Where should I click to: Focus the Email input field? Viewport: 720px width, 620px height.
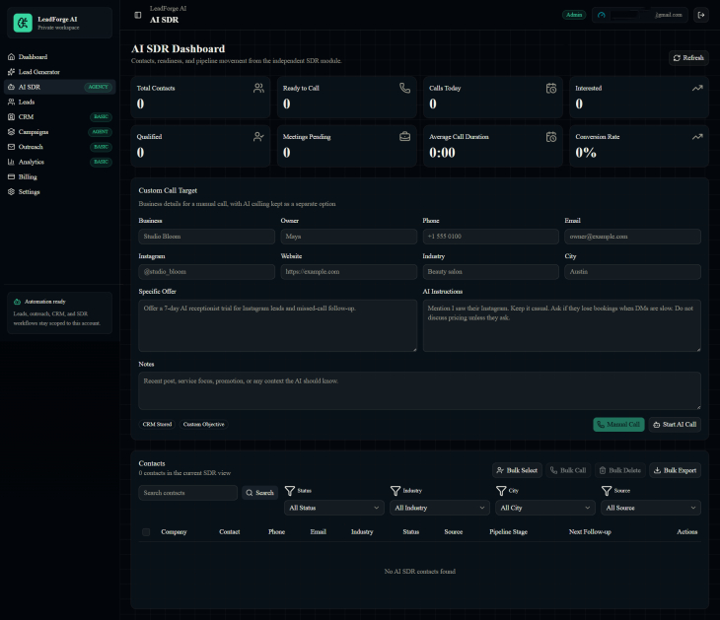[633, 237]
